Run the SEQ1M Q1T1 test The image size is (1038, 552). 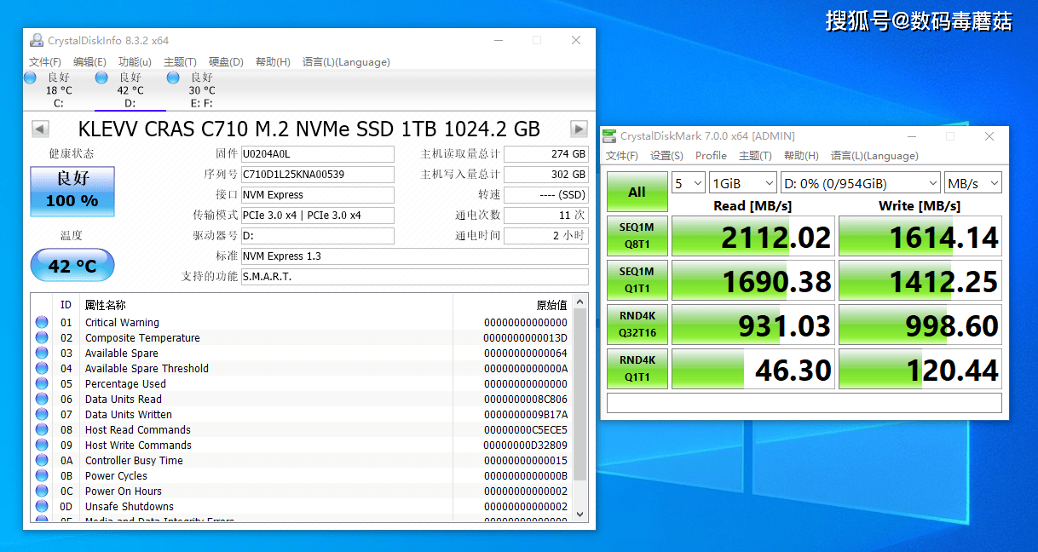click(x=637, y=280)
